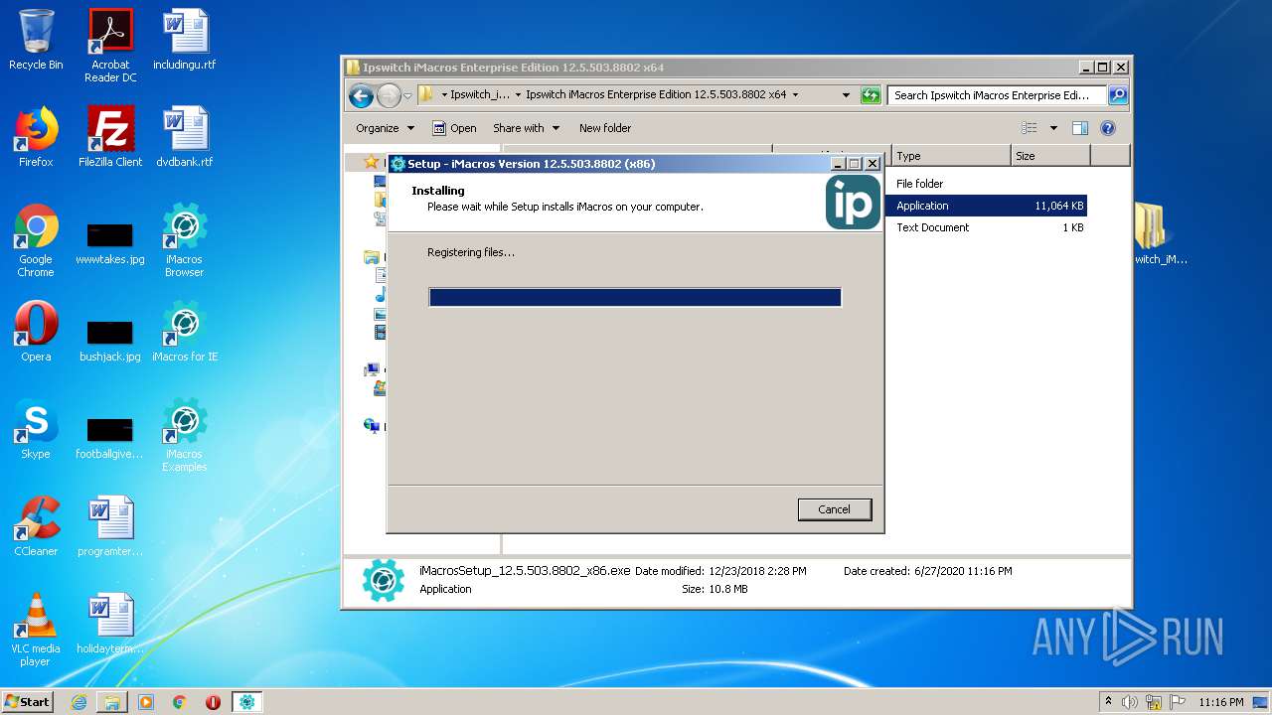
Task: Launch Google Chrome desktop shortcut
Action: click(36, 240)
